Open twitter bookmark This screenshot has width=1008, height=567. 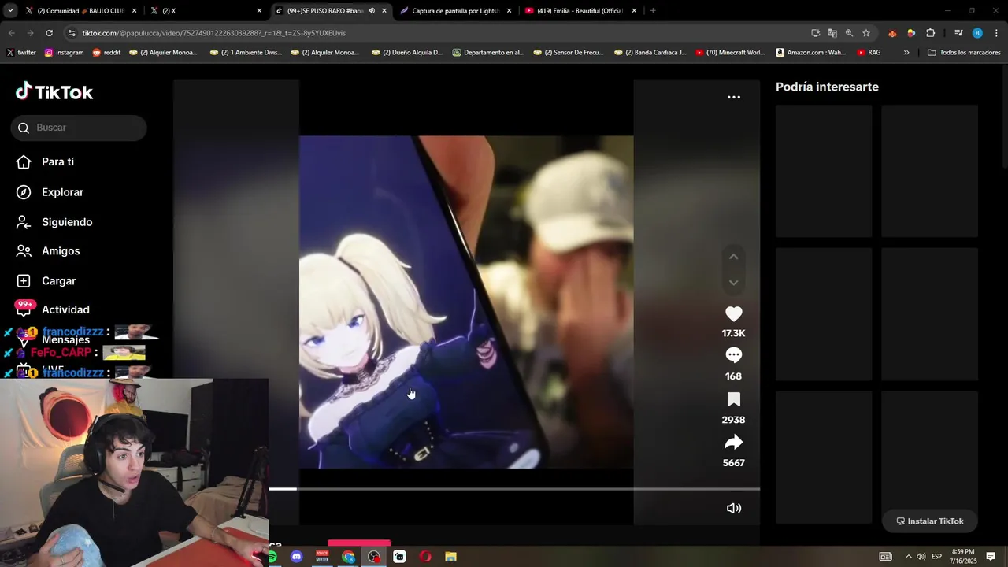(x=21, y=53)
